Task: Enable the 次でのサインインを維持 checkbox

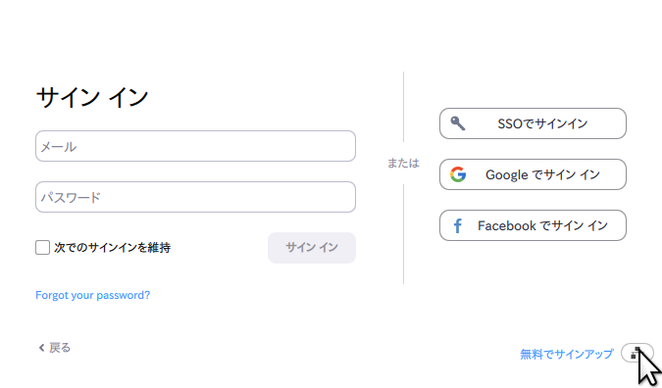Action: (x=42, y=248)
